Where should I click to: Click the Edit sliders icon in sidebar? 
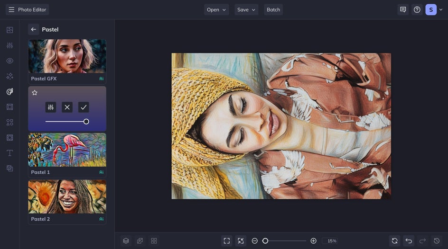click(x=9, y=45)
